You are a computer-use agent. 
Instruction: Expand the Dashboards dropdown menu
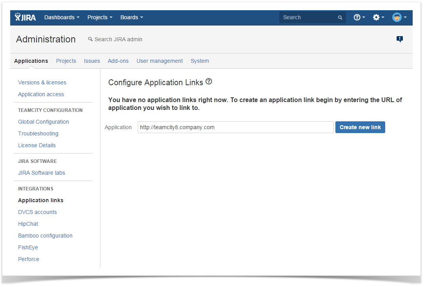[x=62, y=17]
